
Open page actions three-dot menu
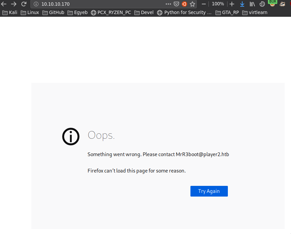168,4
